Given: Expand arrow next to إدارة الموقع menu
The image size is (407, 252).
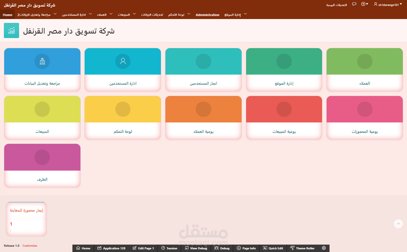Looking at the screenshot, I should tap(245, 14).
